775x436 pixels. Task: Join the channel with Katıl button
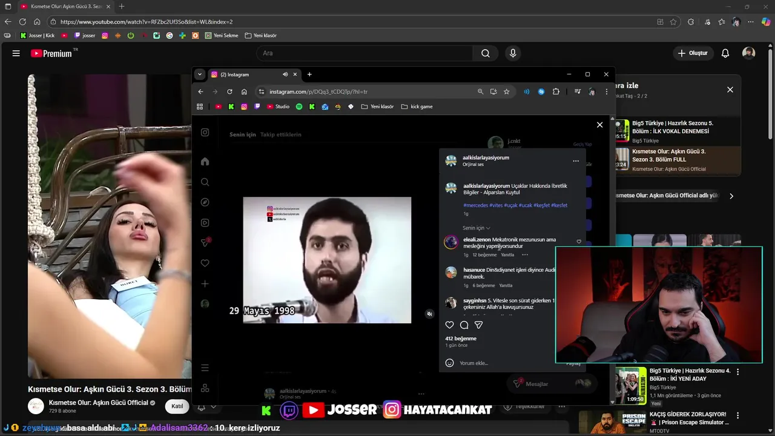[177, 406]
